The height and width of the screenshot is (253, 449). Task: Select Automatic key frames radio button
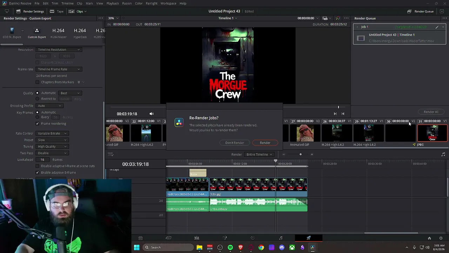click(38, 112)
